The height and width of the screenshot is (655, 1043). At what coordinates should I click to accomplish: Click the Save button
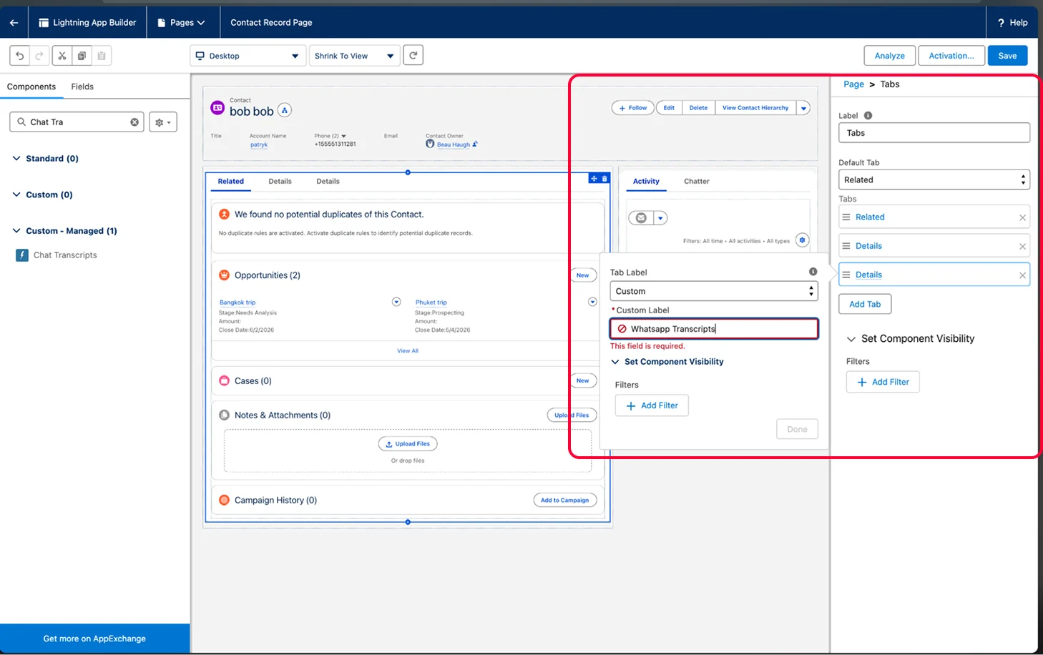click(x=1007, y=56)
